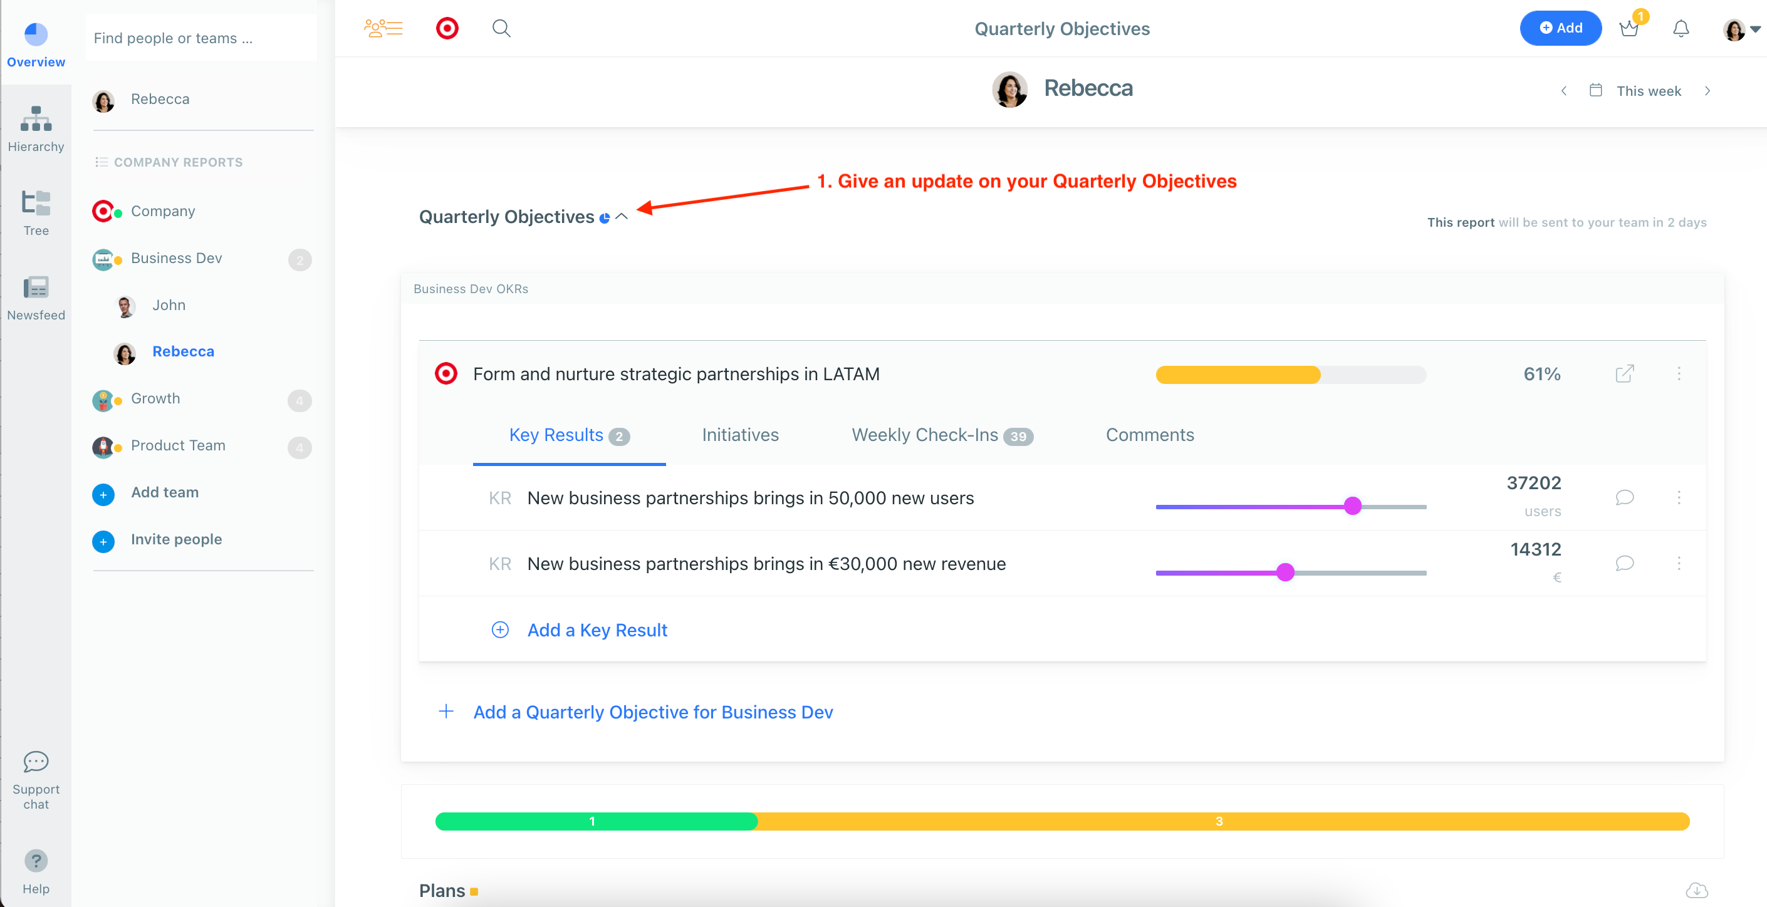Go to next week arrow
1767x907 pixels.
coord(1707,91)
